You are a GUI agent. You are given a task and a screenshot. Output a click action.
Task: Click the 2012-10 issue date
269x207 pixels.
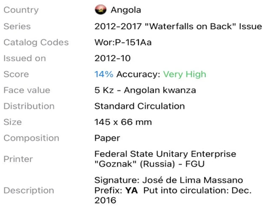[112, 58]
